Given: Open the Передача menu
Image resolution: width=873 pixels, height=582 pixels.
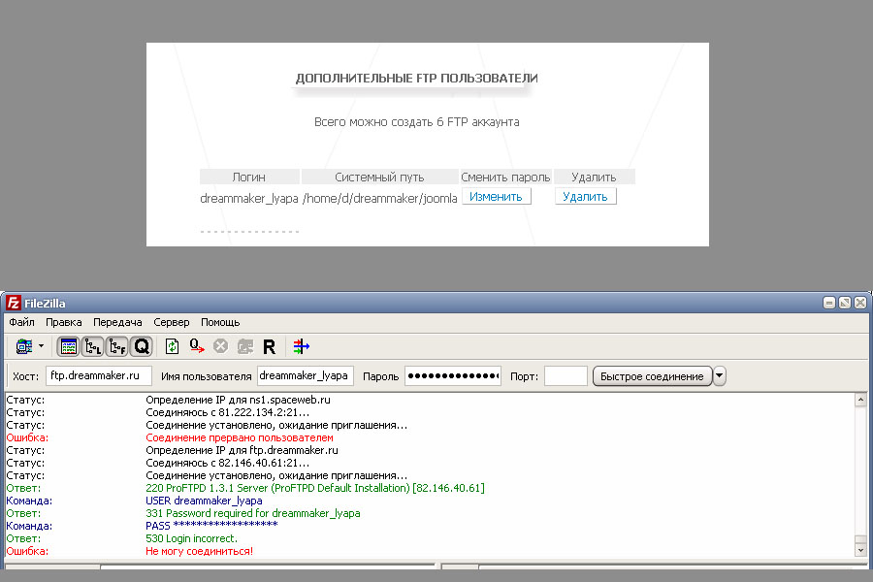Looking at the screenshot, I should tap(117, 322).
